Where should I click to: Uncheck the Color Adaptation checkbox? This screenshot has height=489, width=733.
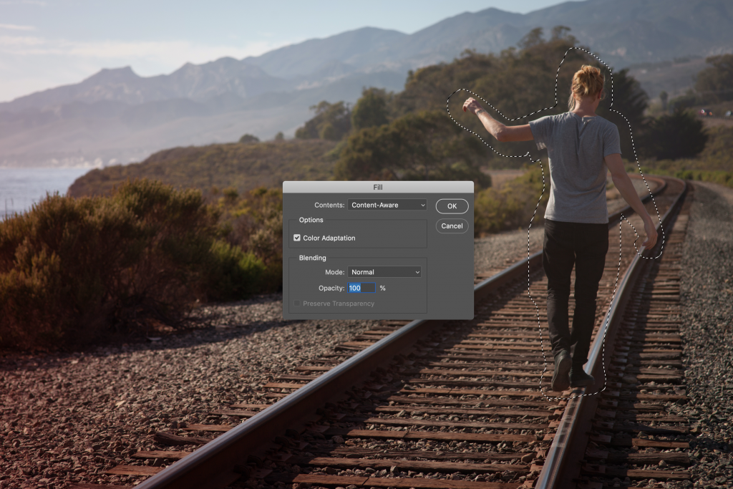pos(297,238)
